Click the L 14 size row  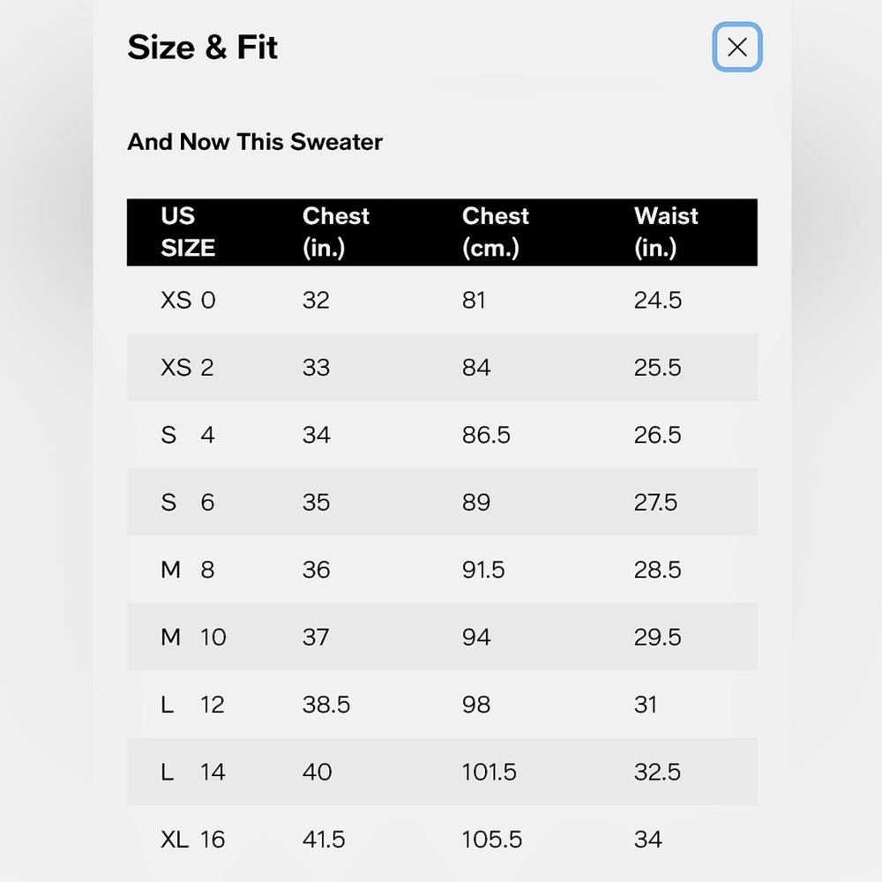point(442,772)
